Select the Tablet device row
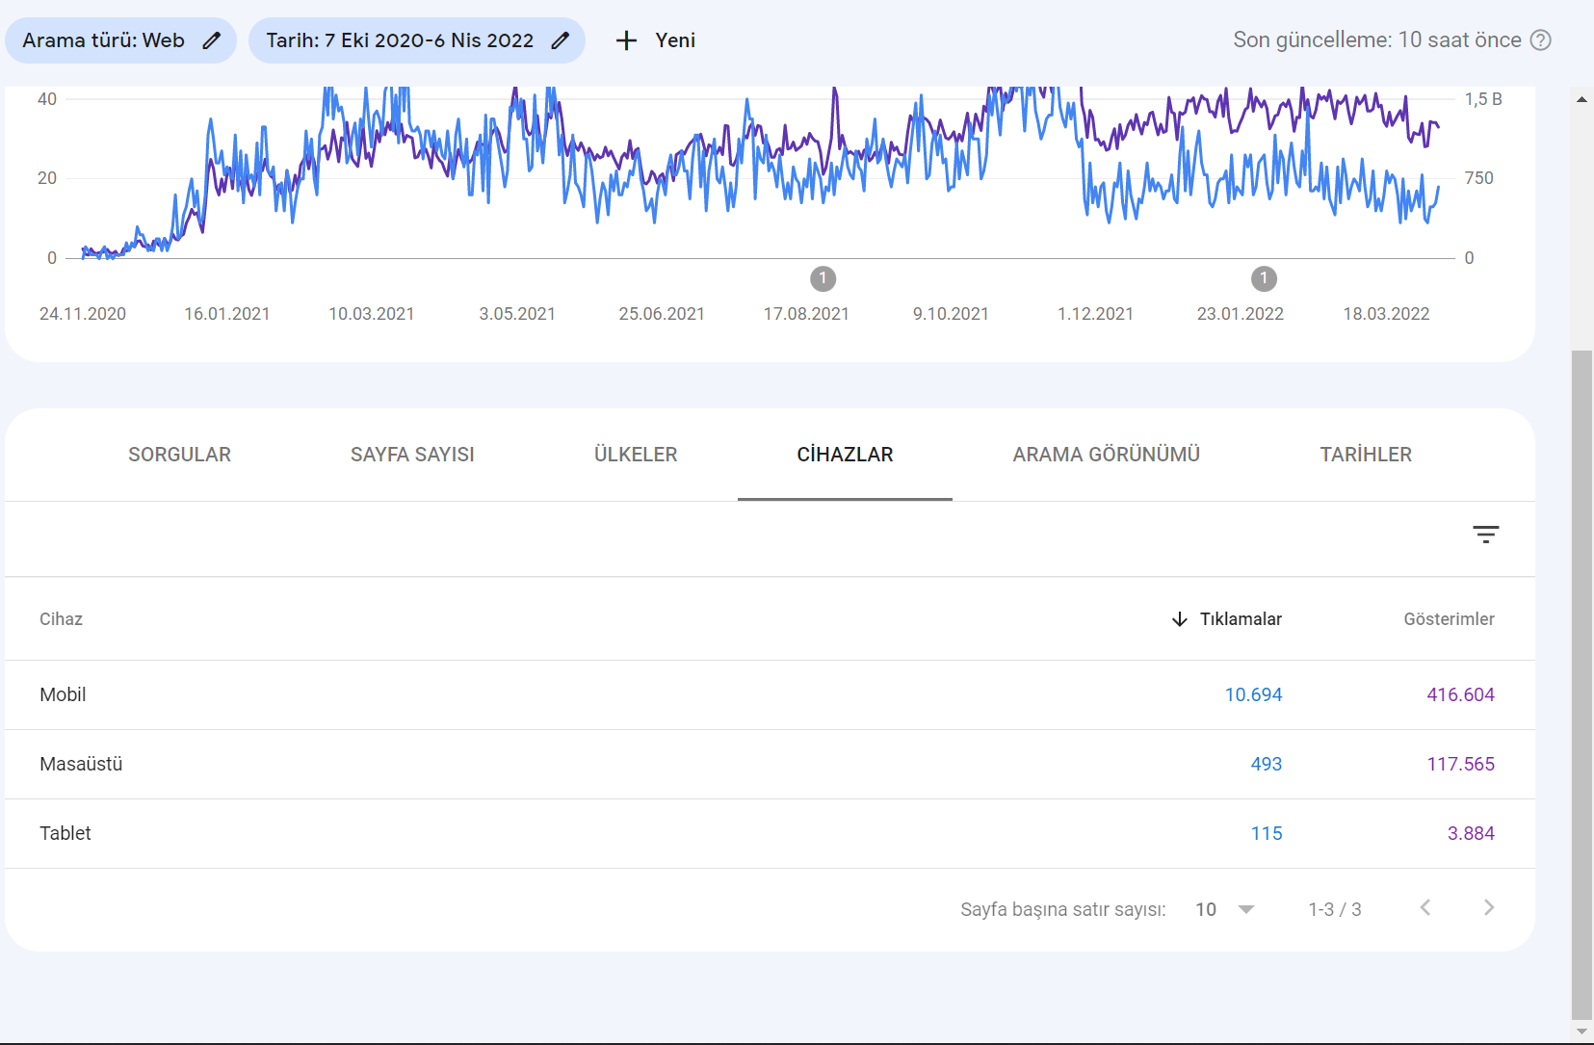This screenshot has width=1594, height=1045. (x=770, y=833)
